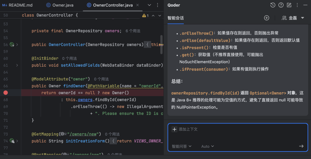Close the OwnerController.java tab
Image resolution: width=311 pixels, height=159 pixels.
(x=138, y=5)
